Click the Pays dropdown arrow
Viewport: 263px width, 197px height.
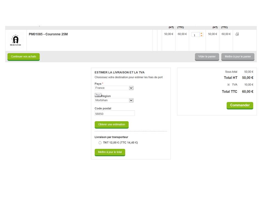tap(131, 88)
